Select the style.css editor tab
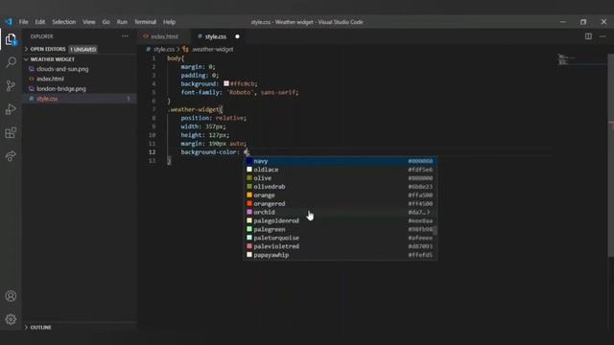 pos(216,36)
